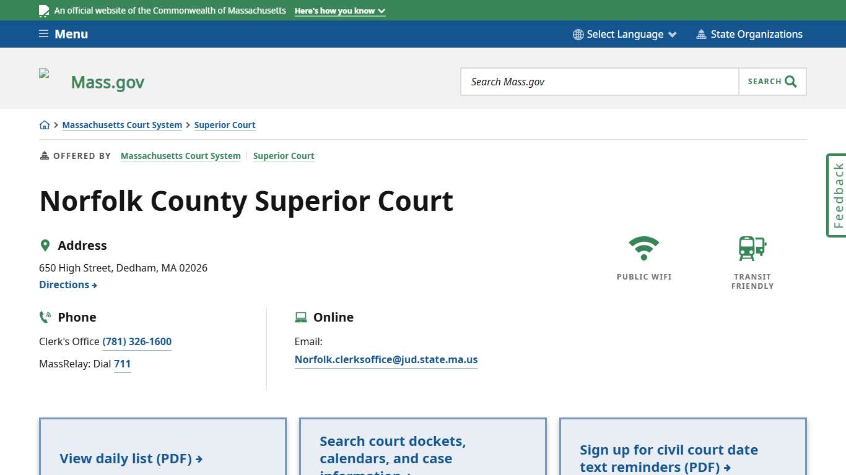Email Norfolk.clerksoffice@jud.state.ma.us
This screenshot has height=475, width=846.
pyautogui.click(x=386, y=359)
